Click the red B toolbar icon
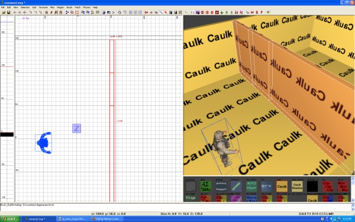This screenshot has width=355, height=222. (257, 12)
